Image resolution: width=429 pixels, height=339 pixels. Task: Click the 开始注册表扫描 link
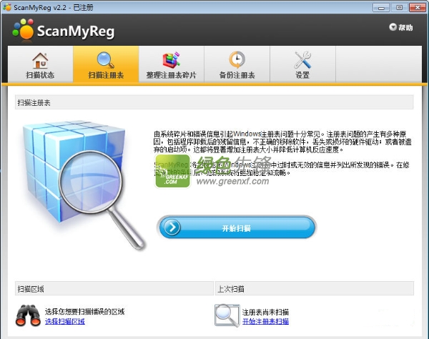point(265,321)
